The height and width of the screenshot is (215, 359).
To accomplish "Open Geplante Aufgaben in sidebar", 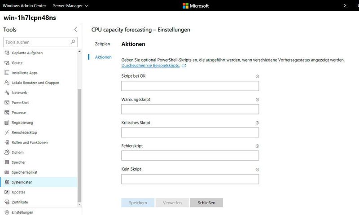I will coord(39,53).
